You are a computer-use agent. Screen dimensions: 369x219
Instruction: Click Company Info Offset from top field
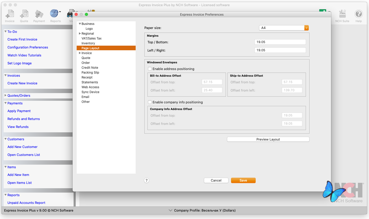coord(292,115)
